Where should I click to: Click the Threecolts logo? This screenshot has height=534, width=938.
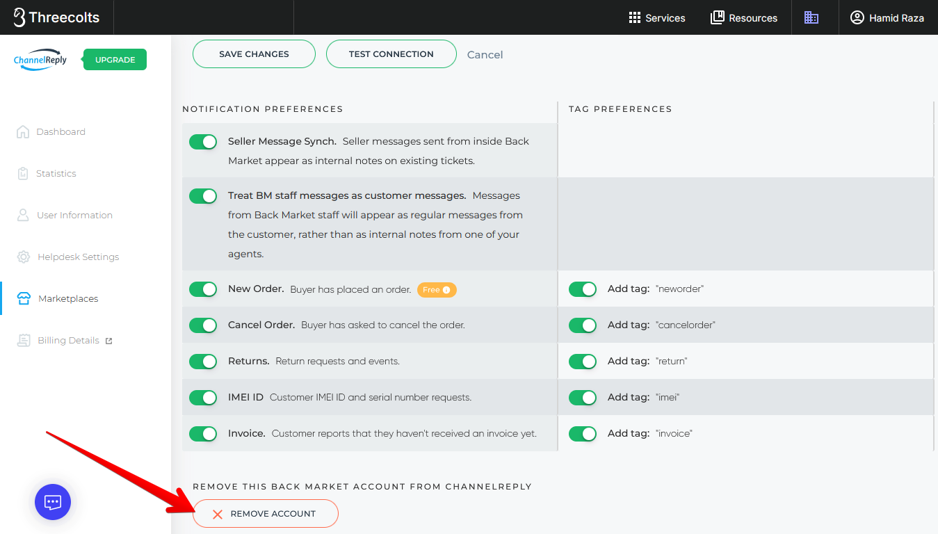tap(56, 17)
